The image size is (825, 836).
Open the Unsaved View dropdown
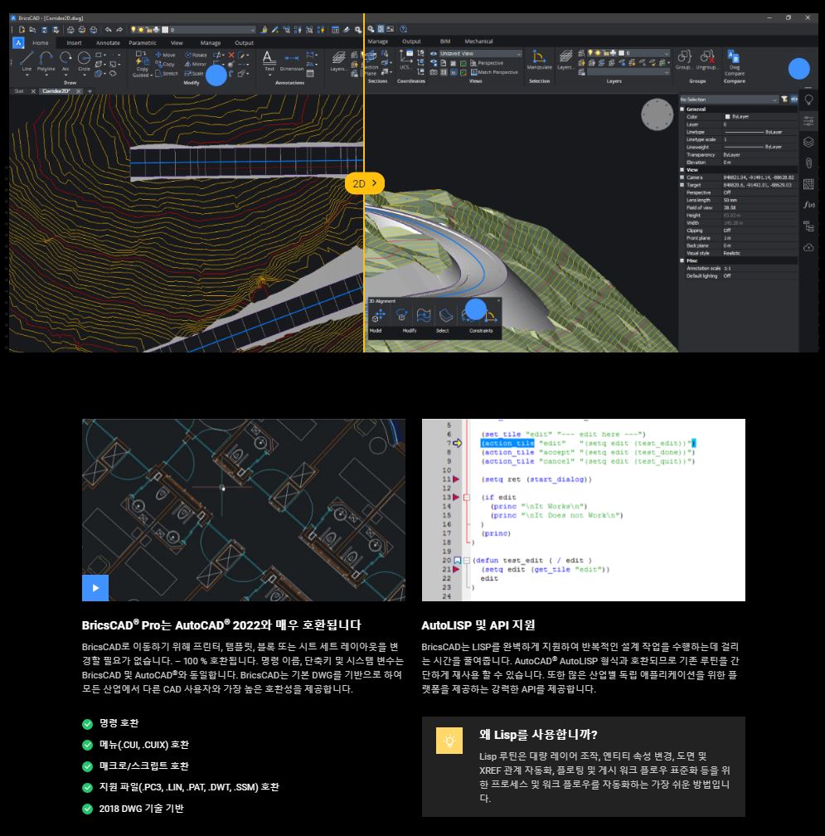(480, 53)
